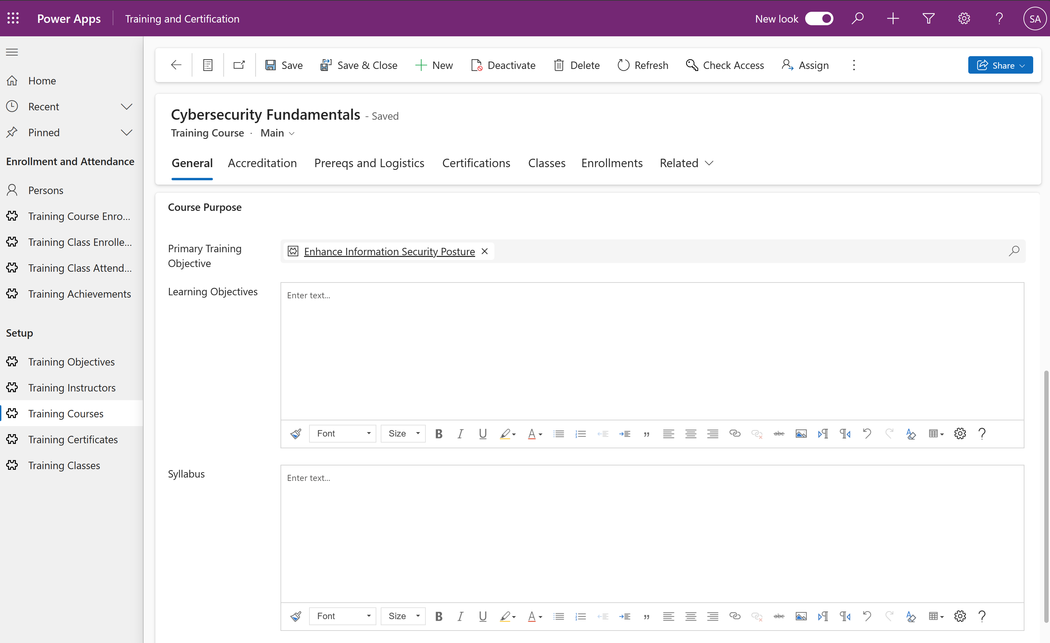Deactivate this training course
The image size is (1050, 643).
(x=503, y=65)
